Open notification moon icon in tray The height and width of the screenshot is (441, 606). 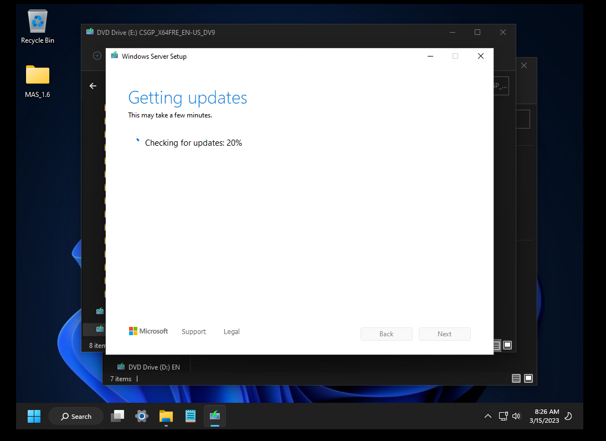pyautogui.click(x=568, y=416)
